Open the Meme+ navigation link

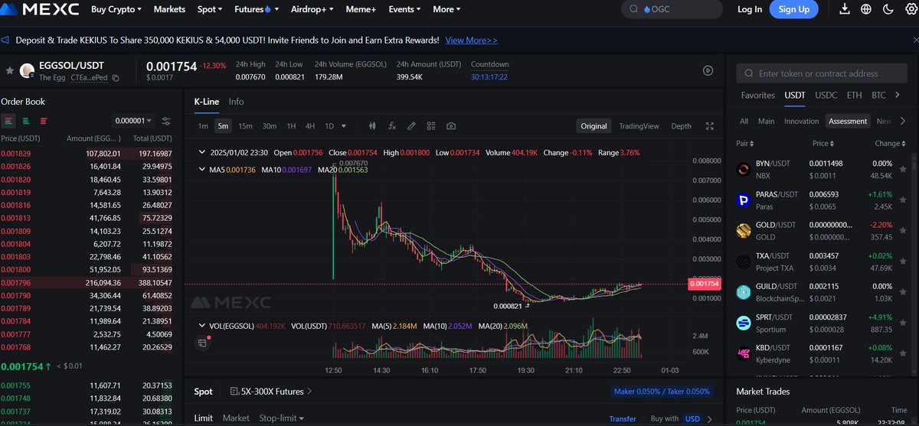click(x=361, y=9)
